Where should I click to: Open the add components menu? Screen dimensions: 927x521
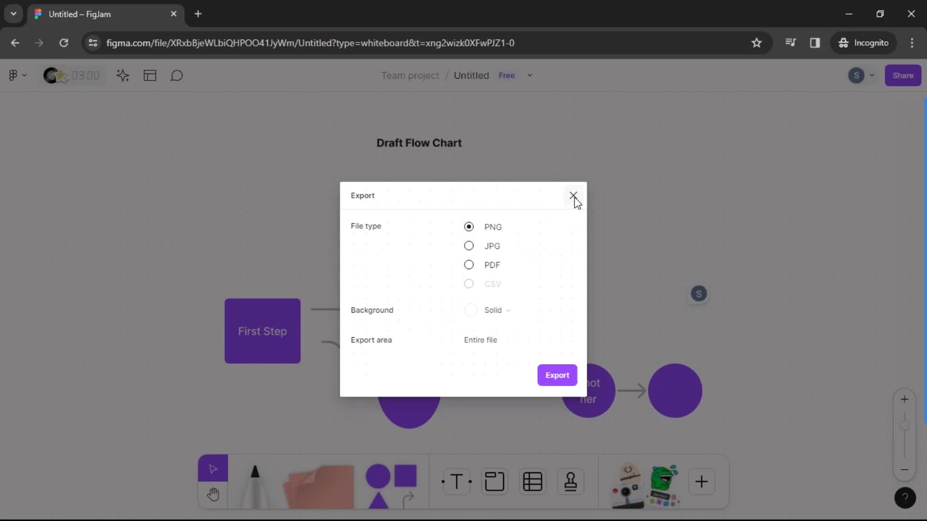click(x=702, y=481)
